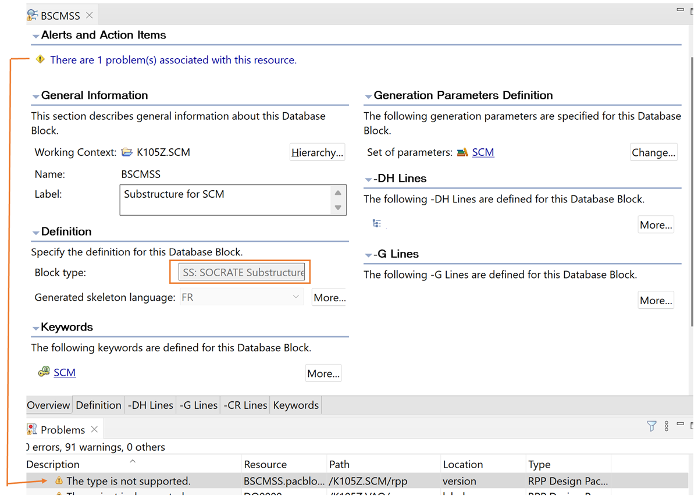Viewport: 698px width, 499px height.
Task: Select the Definition tab at the bottom
Action: coord(98,405)
